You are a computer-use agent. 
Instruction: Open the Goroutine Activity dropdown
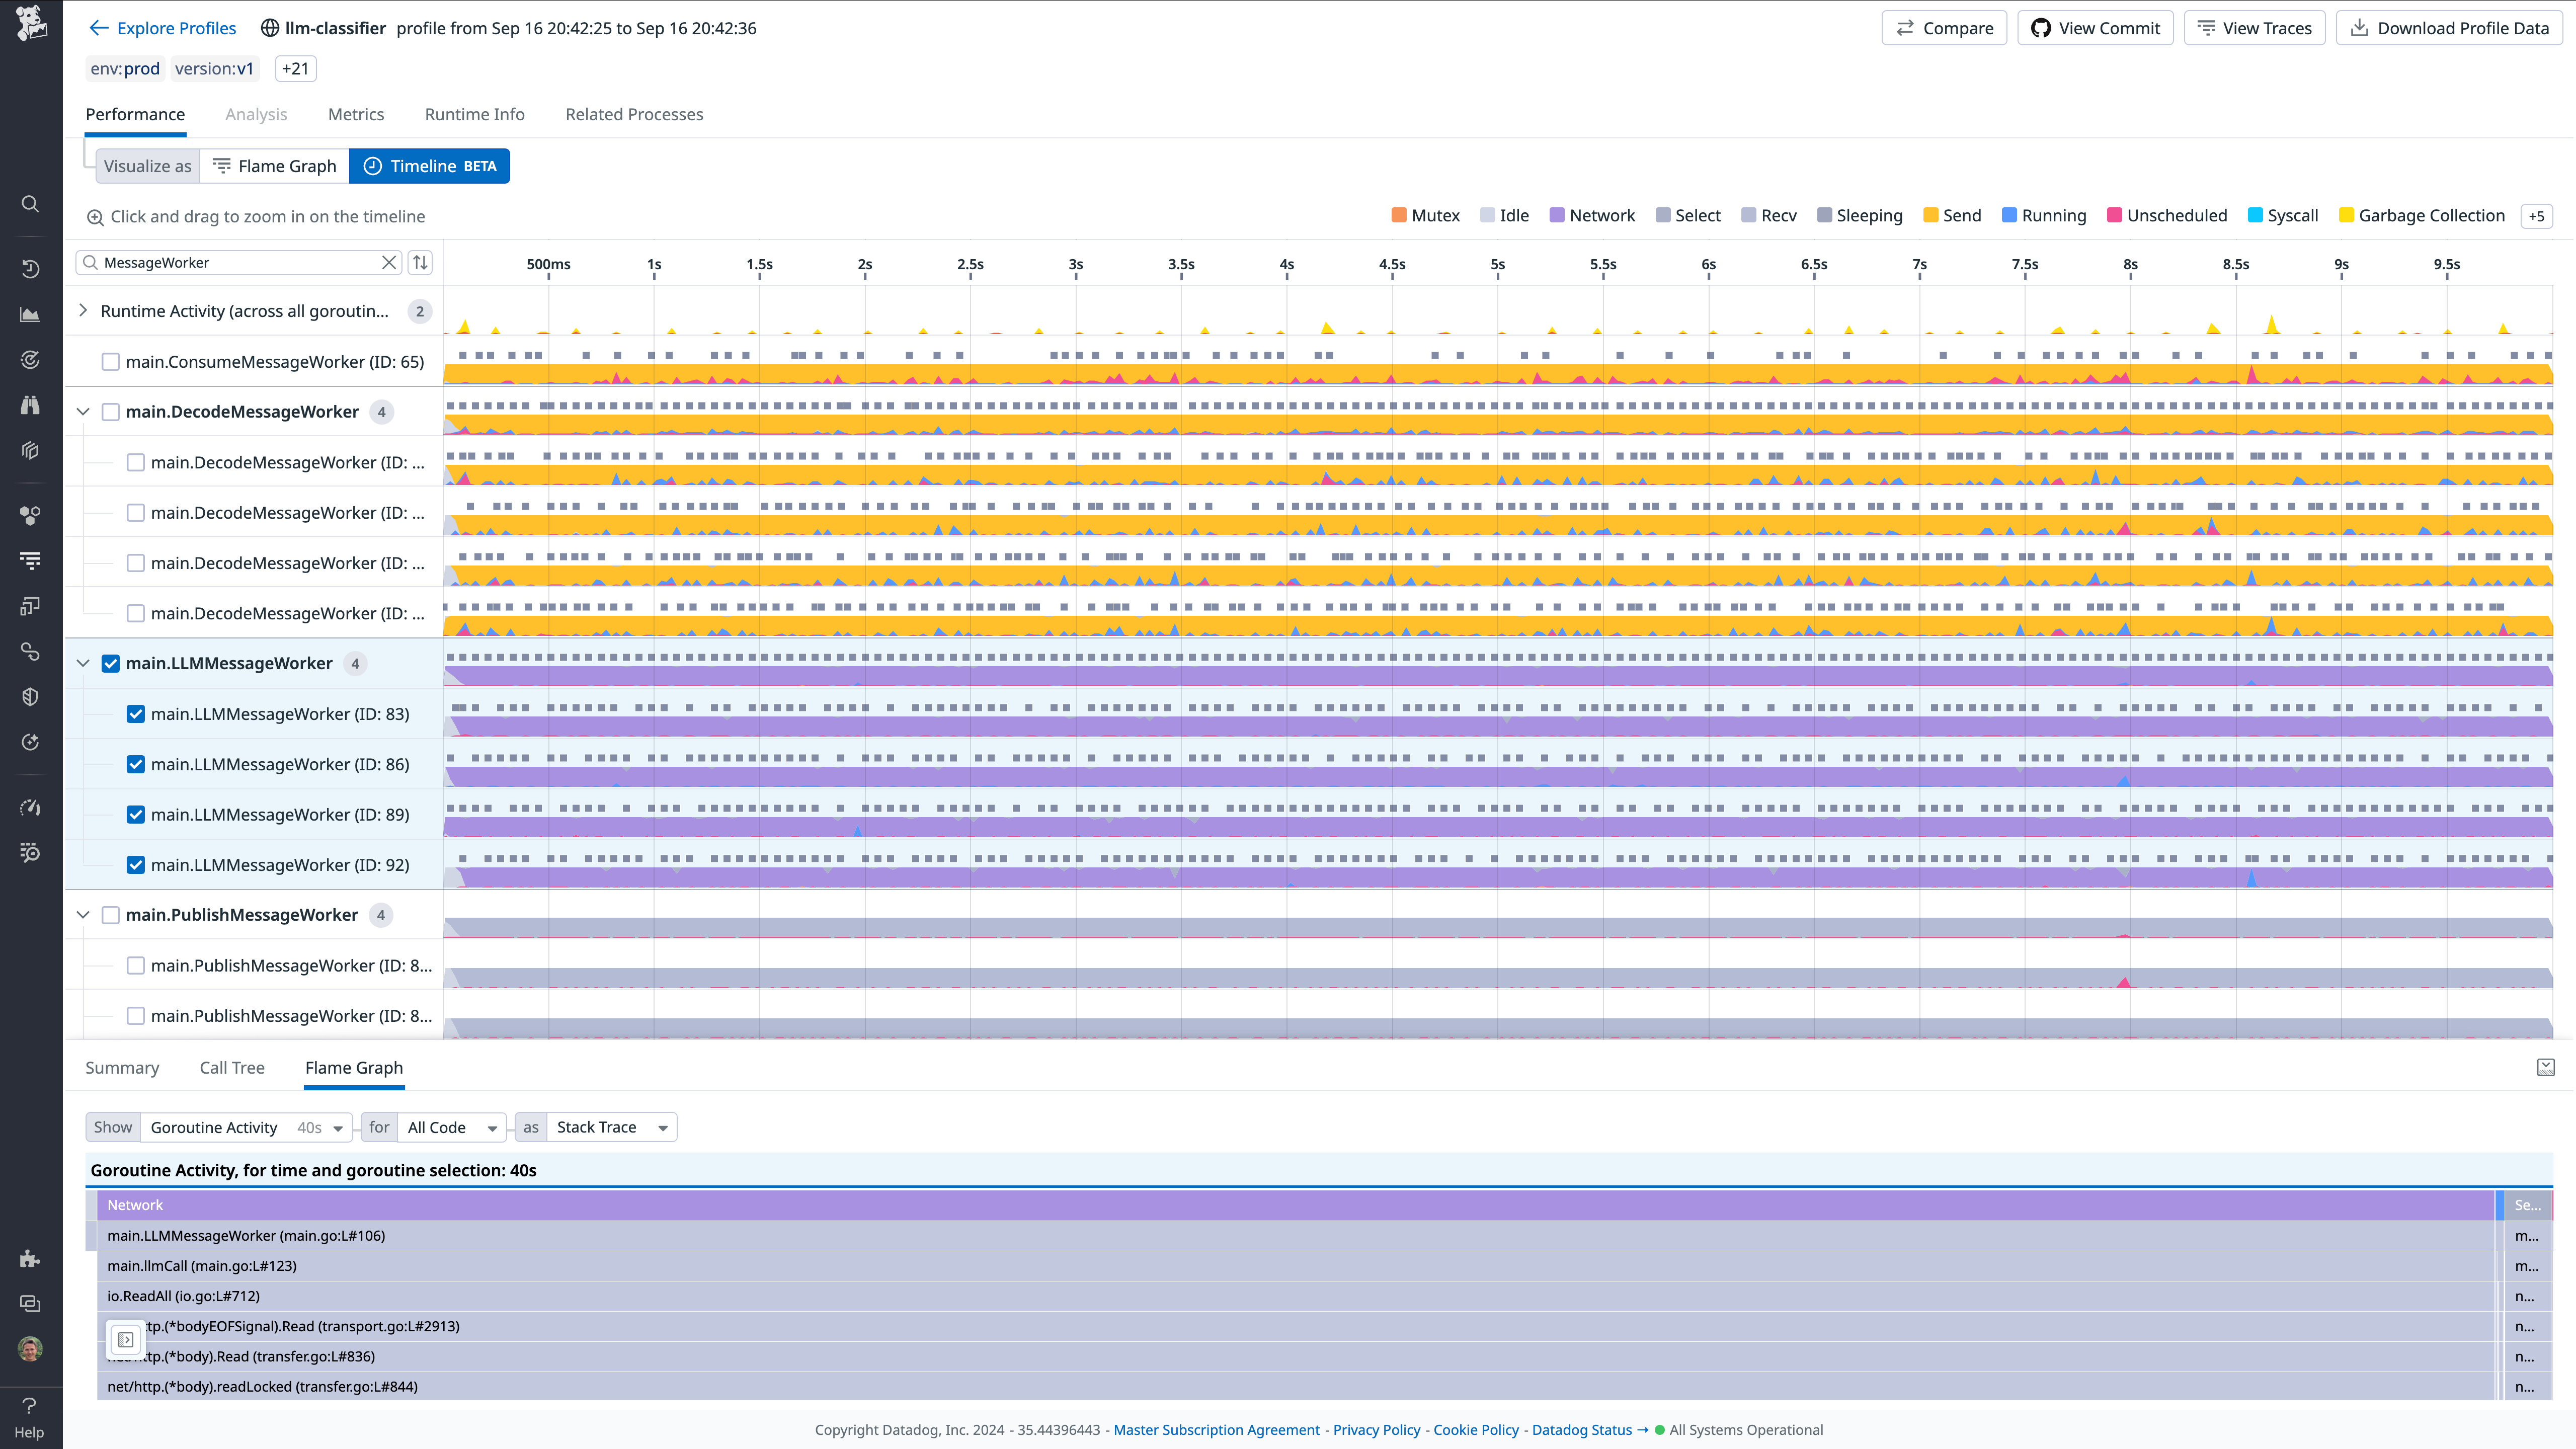(338, 1127)
